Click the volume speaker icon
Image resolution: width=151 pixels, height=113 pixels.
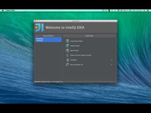click(121, 11)
